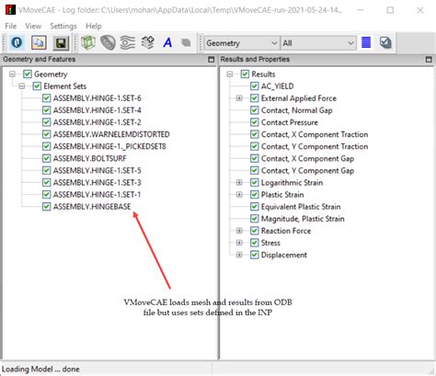436x376 pixels.
Task: Click the grayed-out shape toolbar icon
Action: pyautogui.click(x=186, y=42)
